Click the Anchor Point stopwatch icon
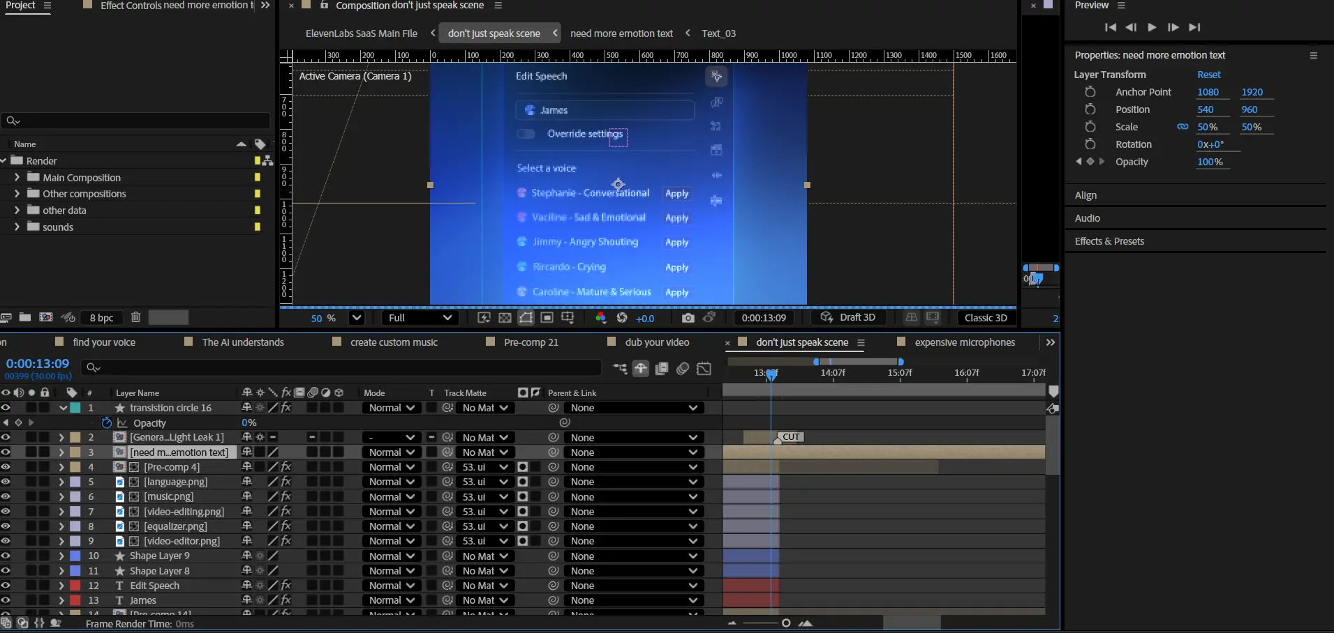The image size is (1334, 633). [1090, 92]
